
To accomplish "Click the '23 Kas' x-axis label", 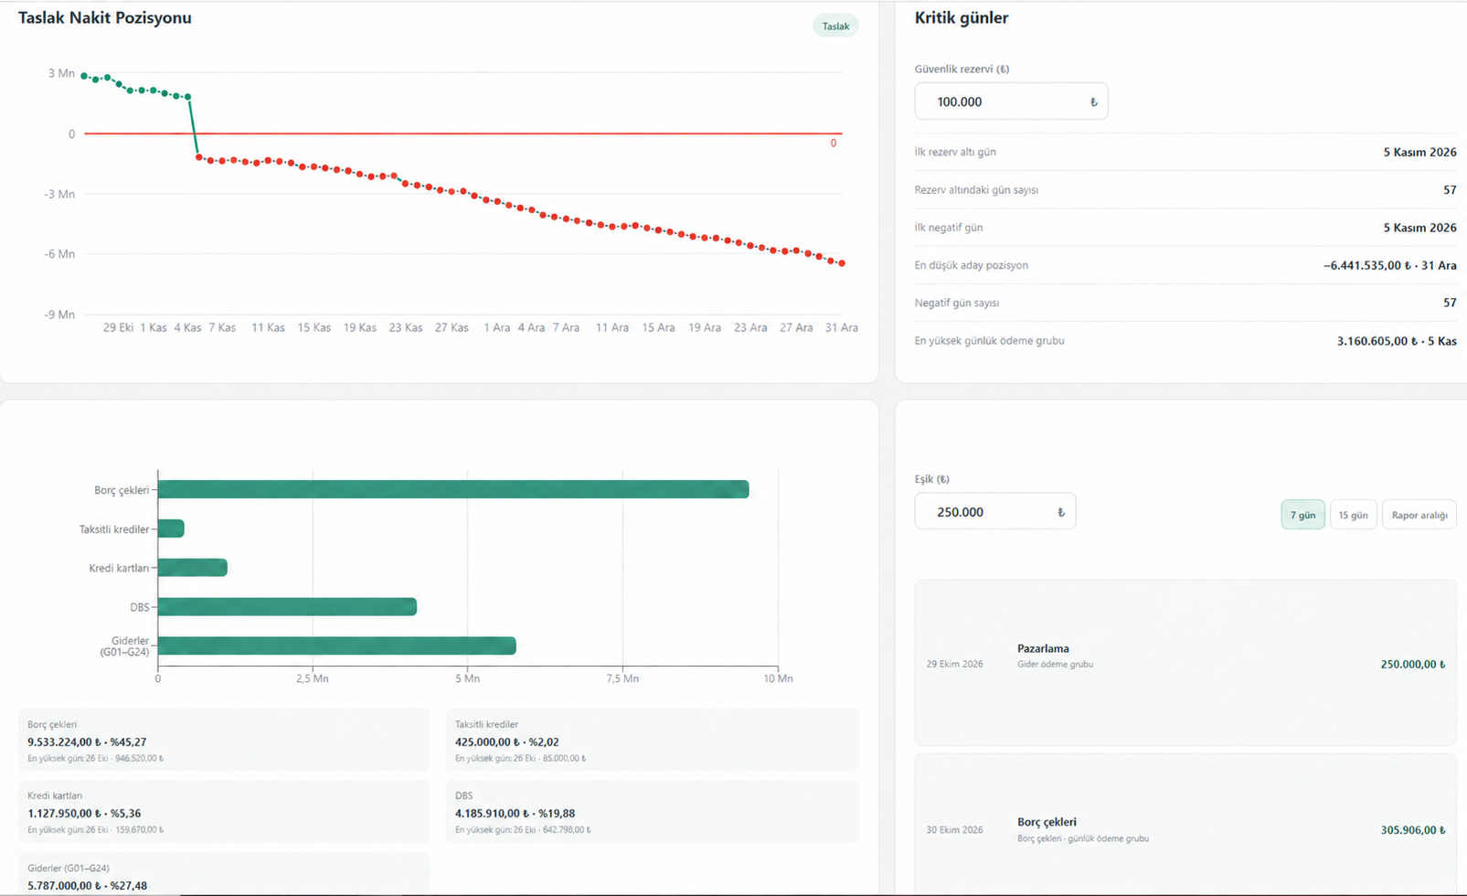I will 406,327.
